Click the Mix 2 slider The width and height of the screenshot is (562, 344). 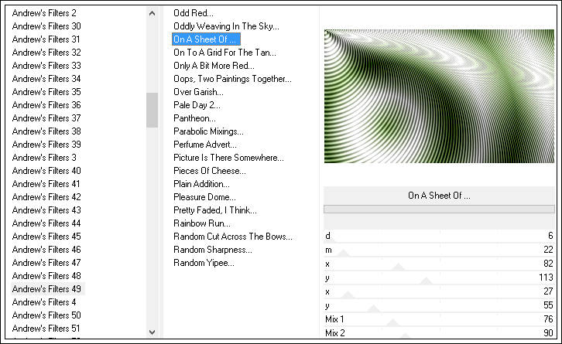tap(439, 332)
